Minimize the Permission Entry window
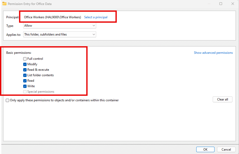The width and height of the screenshot is (239, 154). click(x=209, y=4)
